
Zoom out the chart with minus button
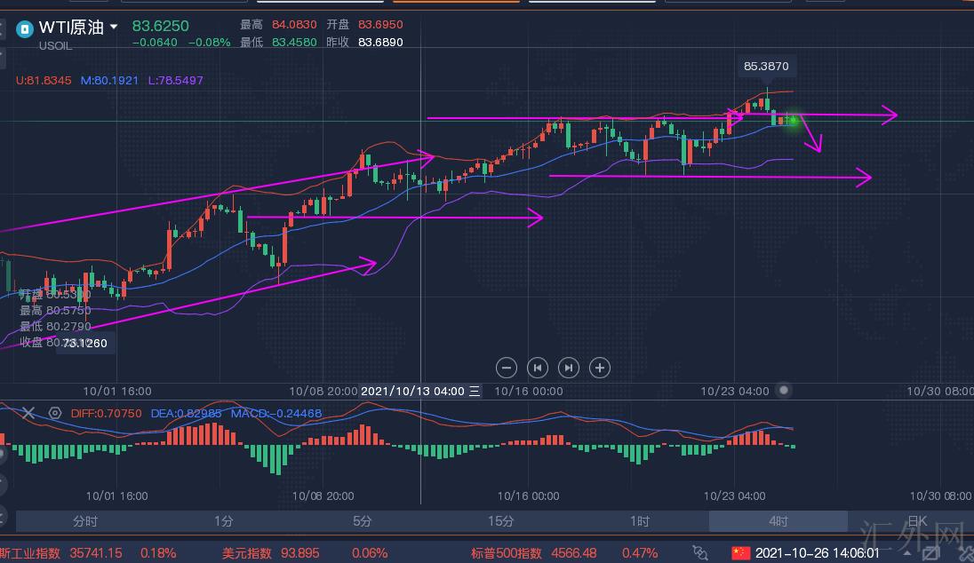tap(507, 368)
